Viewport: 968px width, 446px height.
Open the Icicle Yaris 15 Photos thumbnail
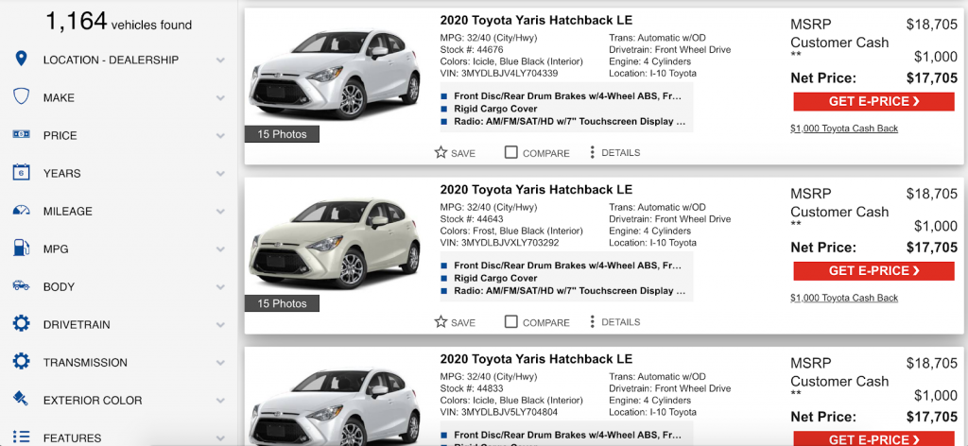[x=283, y=134]
